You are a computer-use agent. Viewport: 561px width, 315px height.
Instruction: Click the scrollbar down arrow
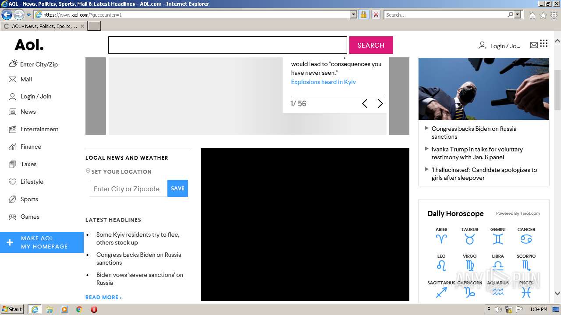(557, 294)
